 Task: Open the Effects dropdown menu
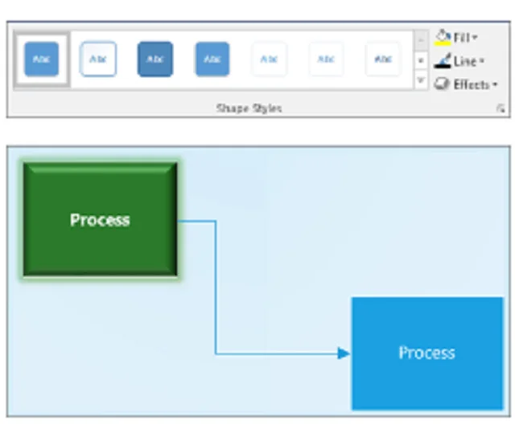click(x=495, y=84)
